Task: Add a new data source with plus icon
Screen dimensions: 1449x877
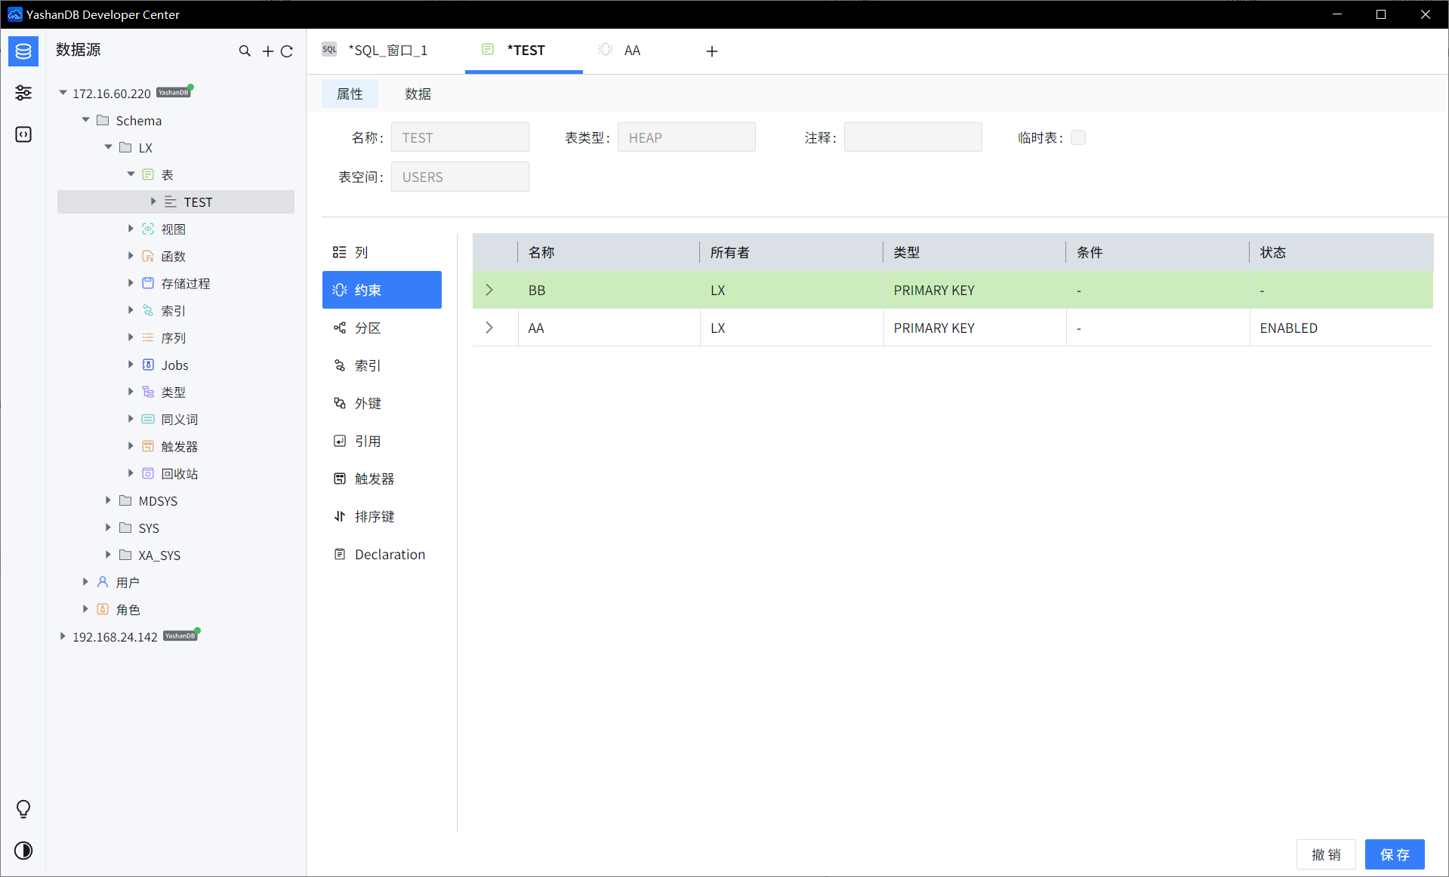Action: pos(267,51)
